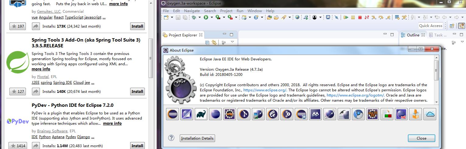Click the Chromium blue sphere feature icon
This screenshot has height=149, width=466.
(x=358, y=114)
